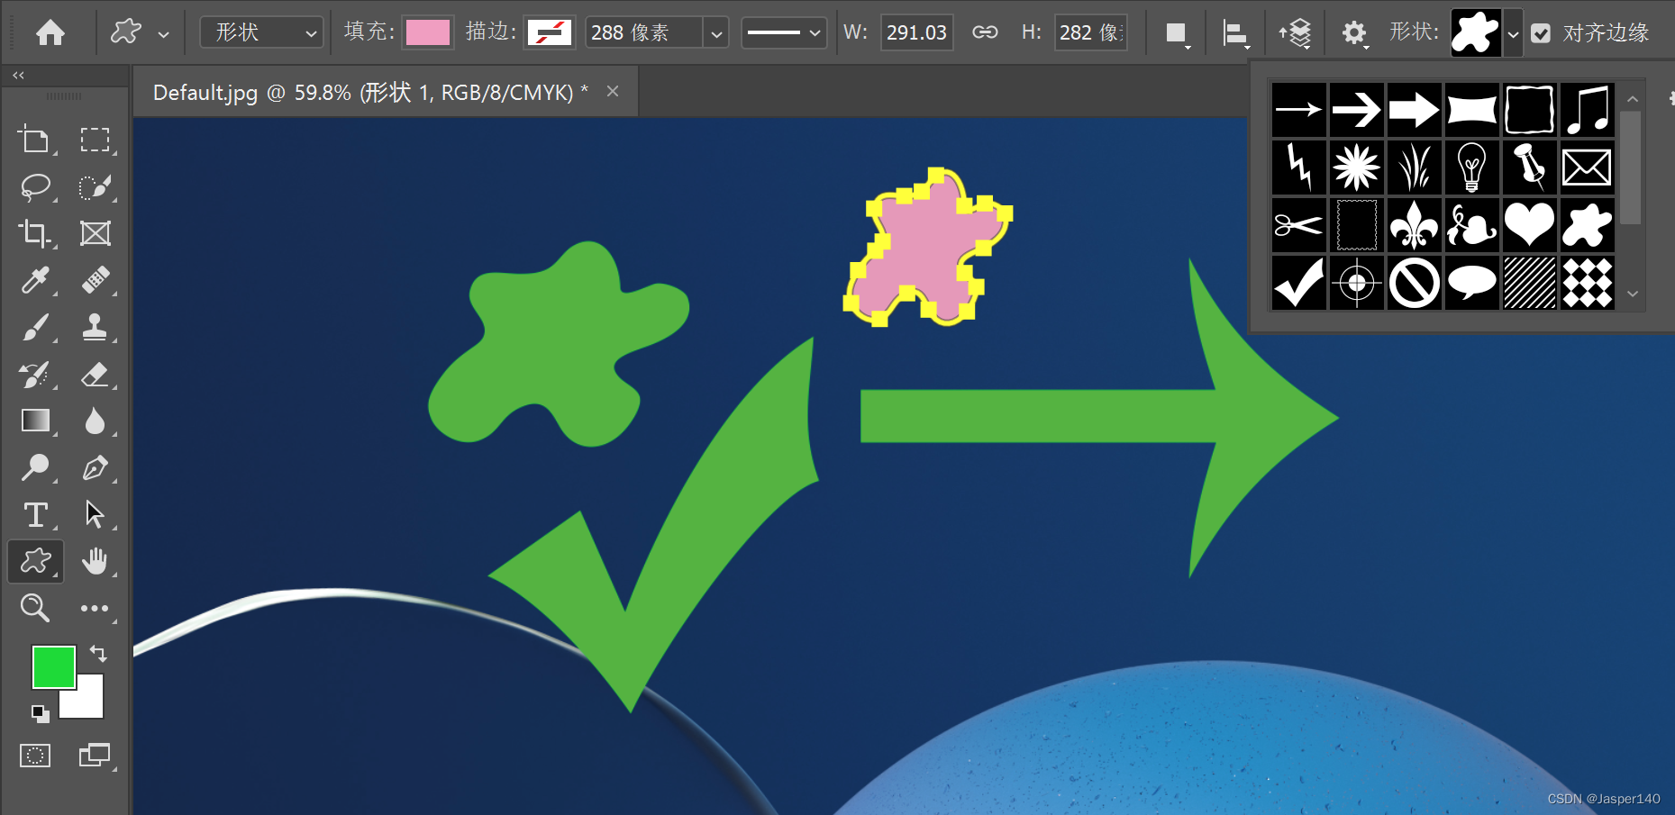The width and height of the screenshot is (1675, 815).
Task: Click the stroke width field 288 像素
Action: point(644,33)
